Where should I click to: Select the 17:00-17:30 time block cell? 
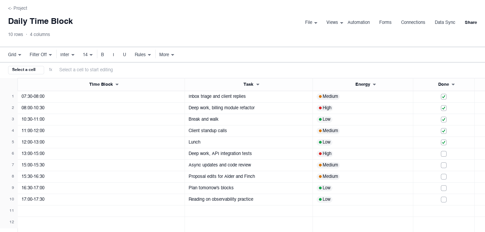click(x=101, y=199)
